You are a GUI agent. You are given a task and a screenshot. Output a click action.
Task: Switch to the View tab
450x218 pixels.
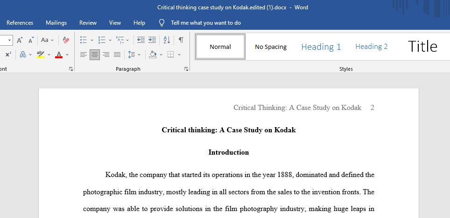click(x=115, y=23)
